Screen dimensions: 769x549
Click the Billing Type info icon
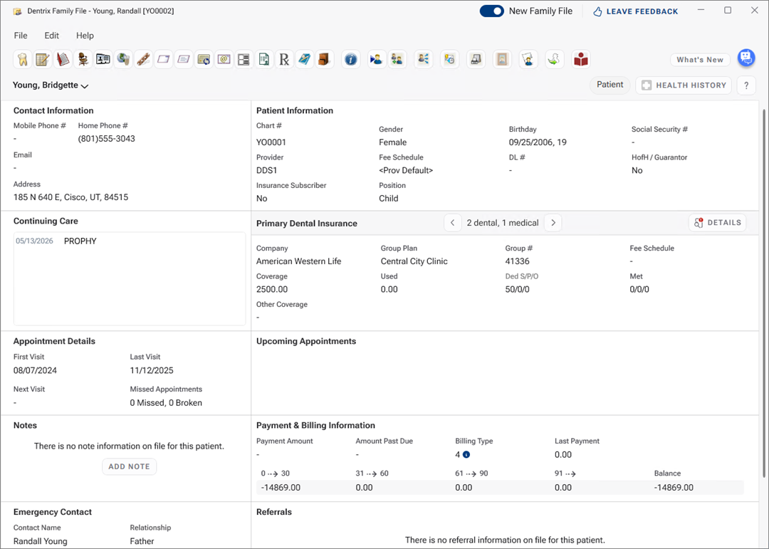point(466,454)
